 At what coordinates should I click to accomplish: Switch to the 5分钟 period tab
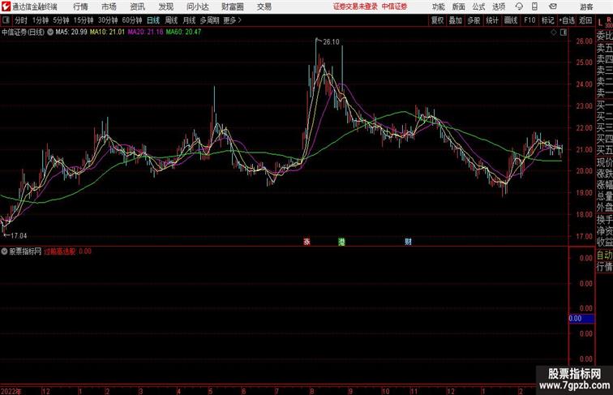coord(61,20)
